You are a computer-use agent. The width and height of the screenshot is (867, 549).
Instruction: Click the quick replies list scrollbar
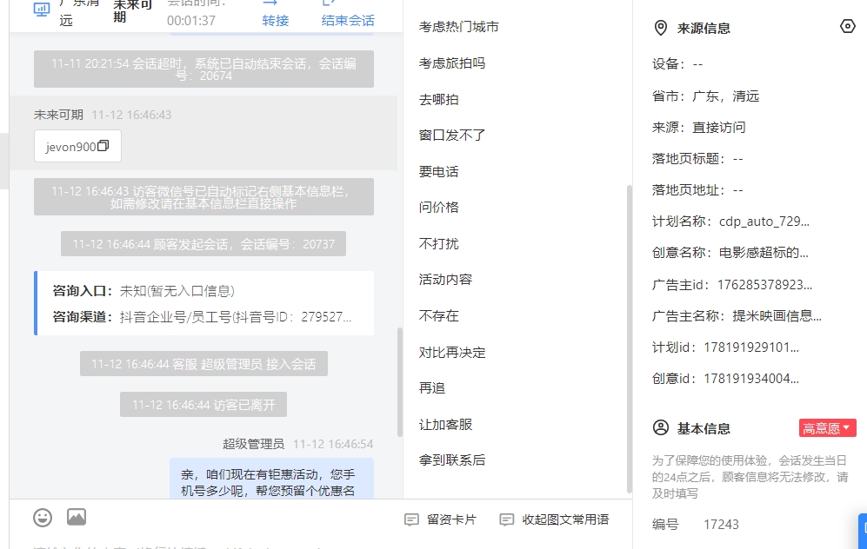point(630,339)
